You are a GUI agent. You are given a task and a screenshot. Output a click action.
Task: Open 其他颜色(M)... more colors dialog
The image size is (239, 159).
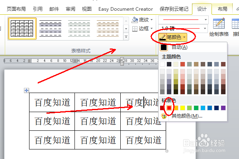(193, 116)
